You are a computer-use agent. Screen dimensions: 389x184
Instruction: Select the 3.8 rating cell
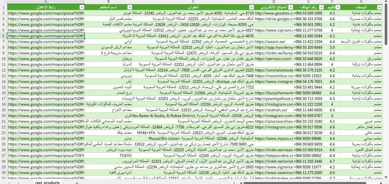tap(332, 47)
